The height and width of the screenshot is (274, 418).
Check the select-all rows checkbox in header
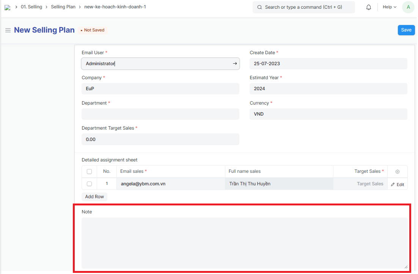(89, 172)
